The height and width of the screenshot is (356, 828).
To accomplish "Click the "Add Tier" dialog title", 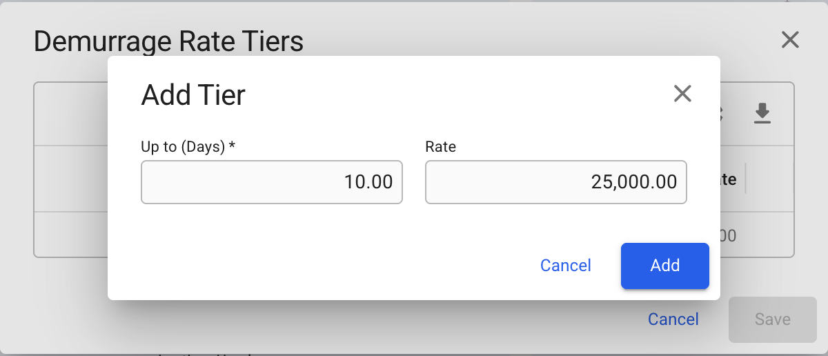I will tap(193, 95).
